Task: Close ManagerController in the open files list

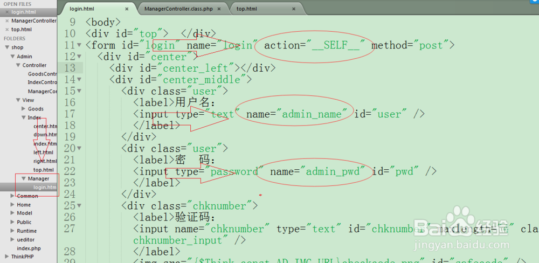Action: point(7,21)
